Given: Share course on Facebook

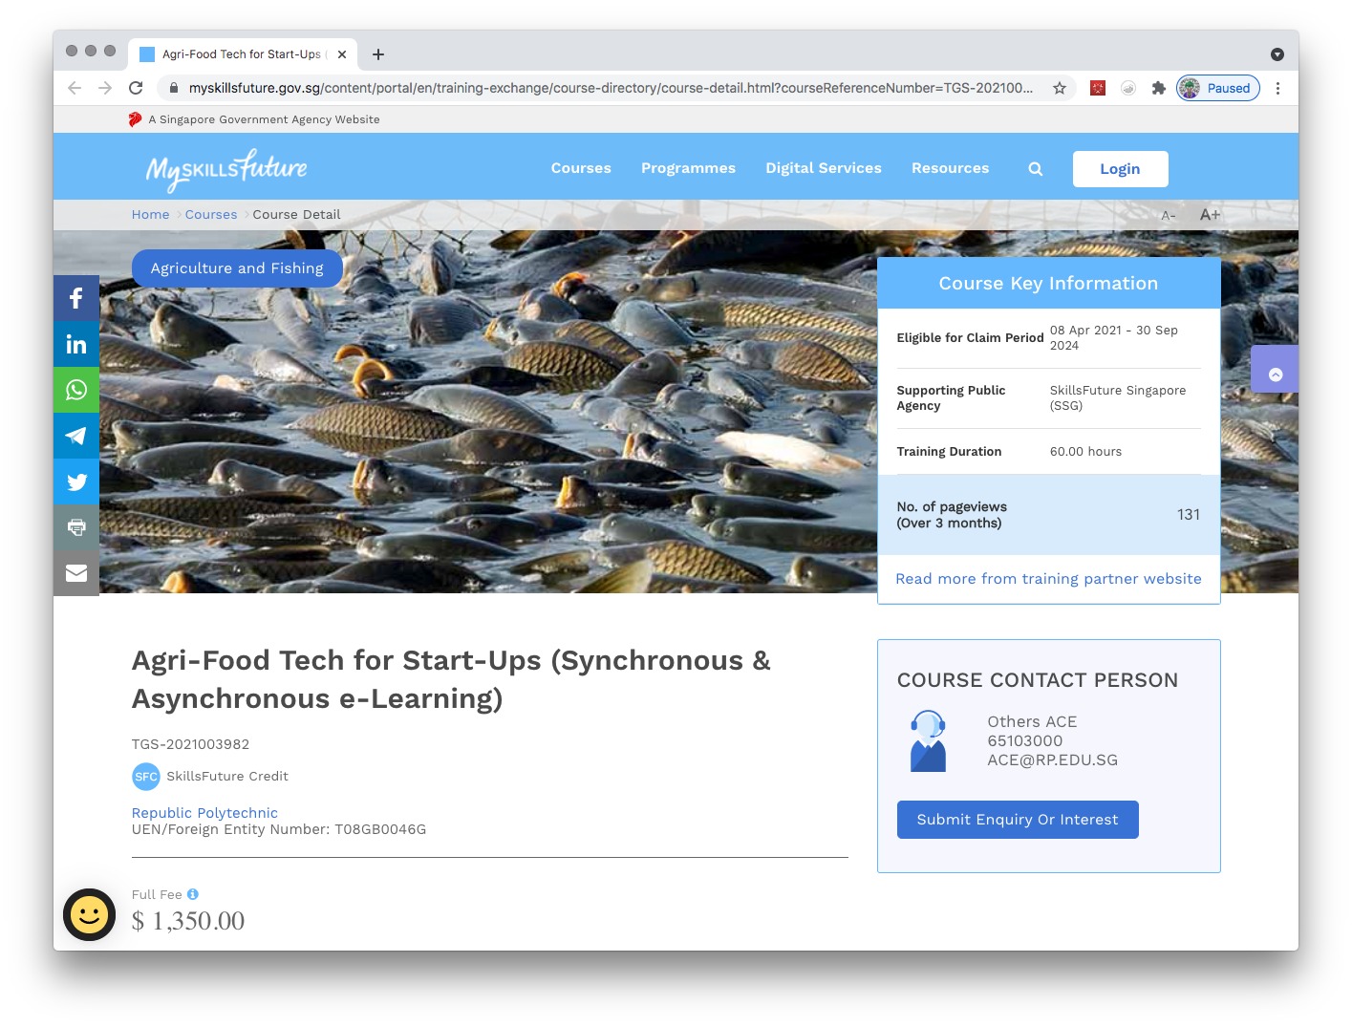Looking at the screenshot, I should tap(76, 298).
